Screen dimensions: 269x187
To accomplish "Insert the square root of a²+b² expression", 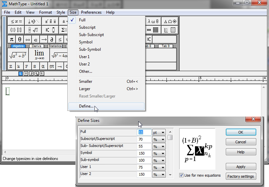I will [18, 55].
